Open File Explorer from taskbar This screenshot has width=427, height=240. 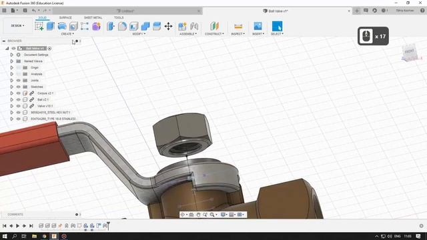[34, 236]
